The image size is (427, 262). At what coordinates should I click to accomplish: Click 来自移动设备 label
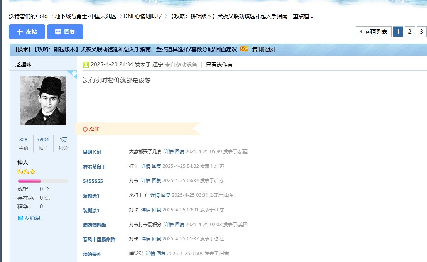pyautogui.click(x=181, y=64)
